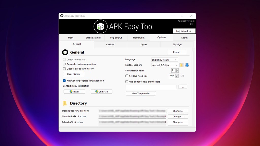
Task: Minimize the APK Easy Tool window
Action: point(173,16)
